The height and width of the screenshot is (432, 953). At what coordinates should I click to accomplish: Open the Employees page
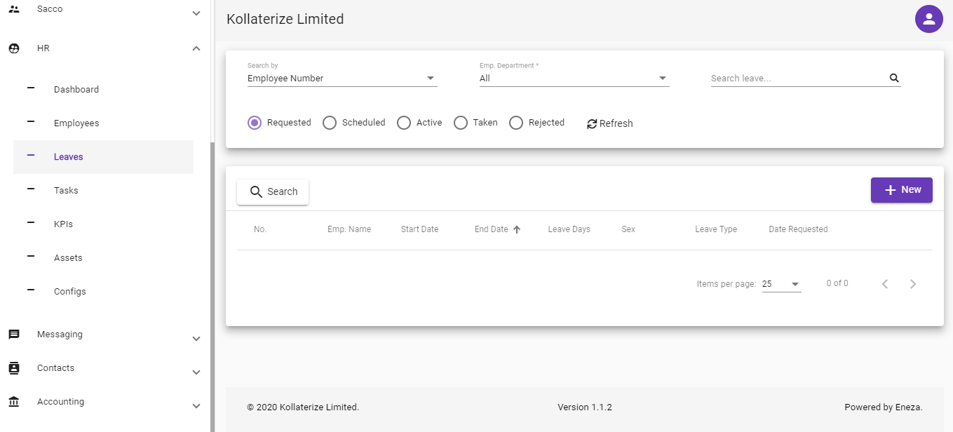click(103, 123)
